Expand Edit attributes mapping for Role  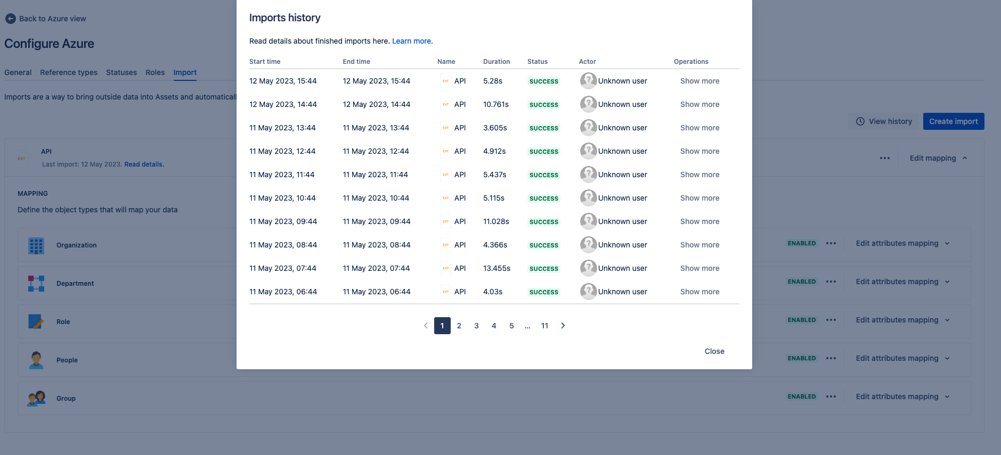point(903,320)
